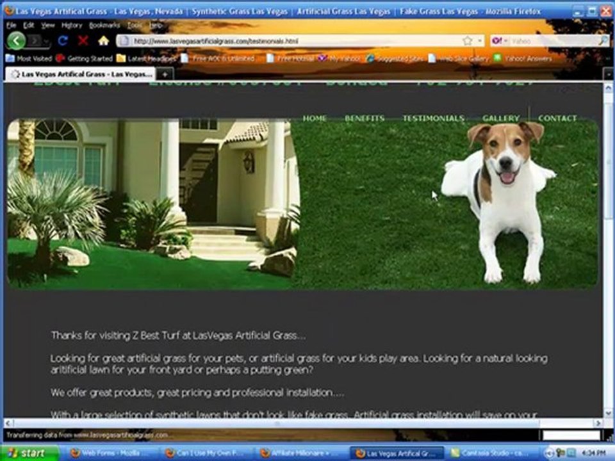Stop loading with the red X icon
This screenshot has height=461, width=615.
[x=83, y=40]
